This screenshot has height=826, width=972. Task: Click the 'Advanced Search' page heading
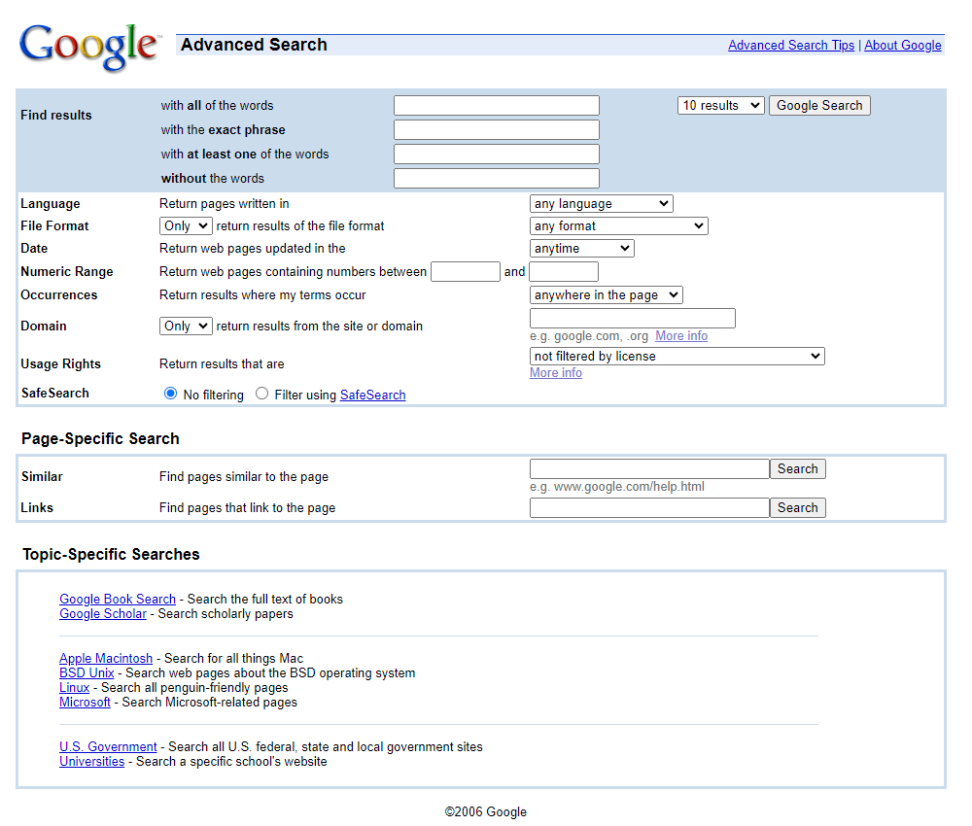click(254, 45)
